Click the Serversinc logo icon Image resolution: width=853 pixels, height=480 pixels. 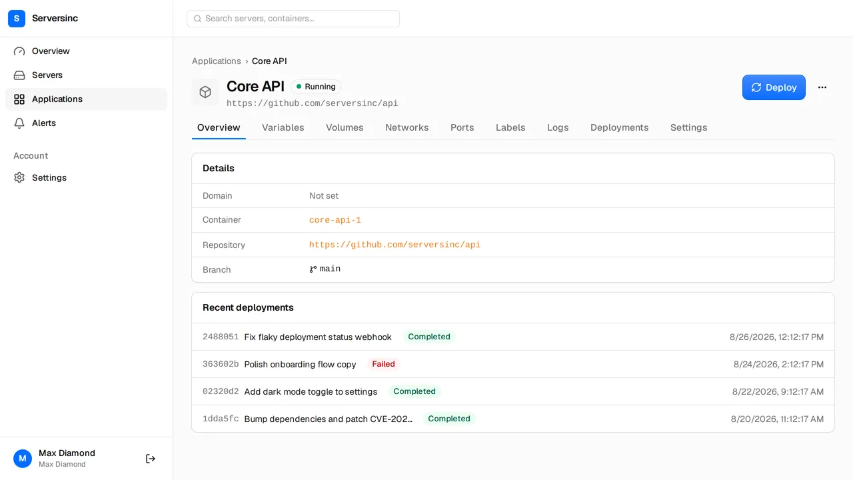(17, 19)
